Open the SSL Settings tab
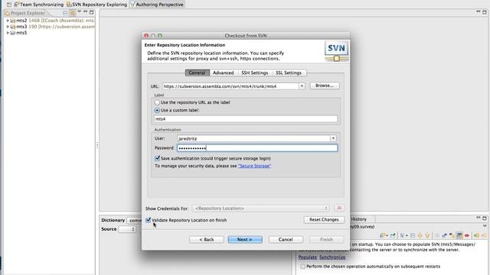 [x=289, y=73]
